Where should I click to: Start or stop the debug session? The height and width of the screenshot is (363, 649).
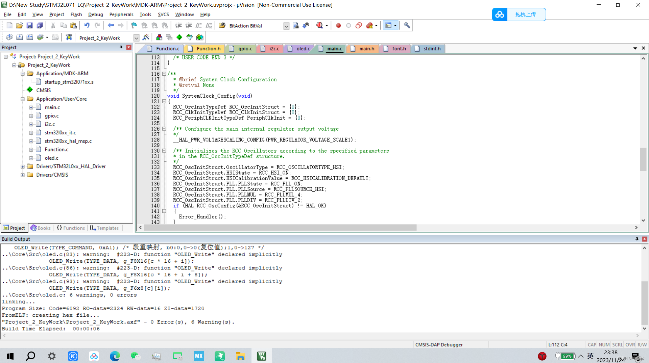click(320, 25)
